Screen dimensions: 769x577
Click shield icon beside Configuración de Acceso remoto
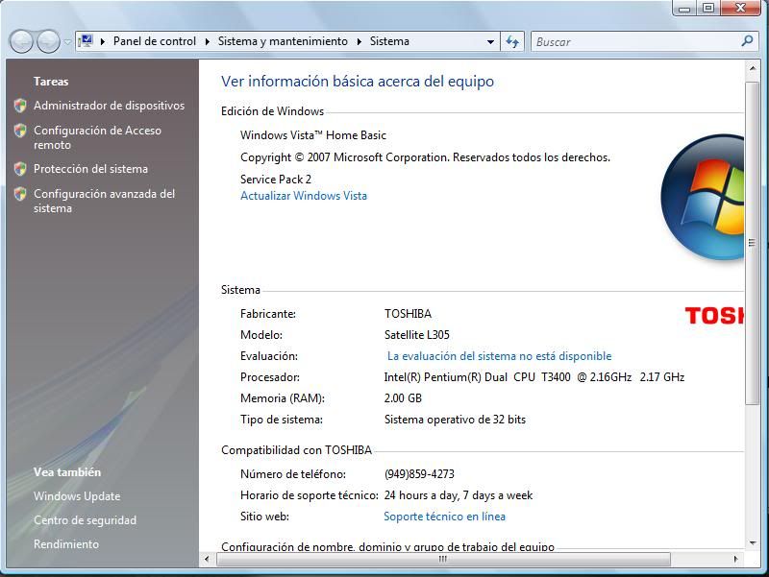pos(20,131)
